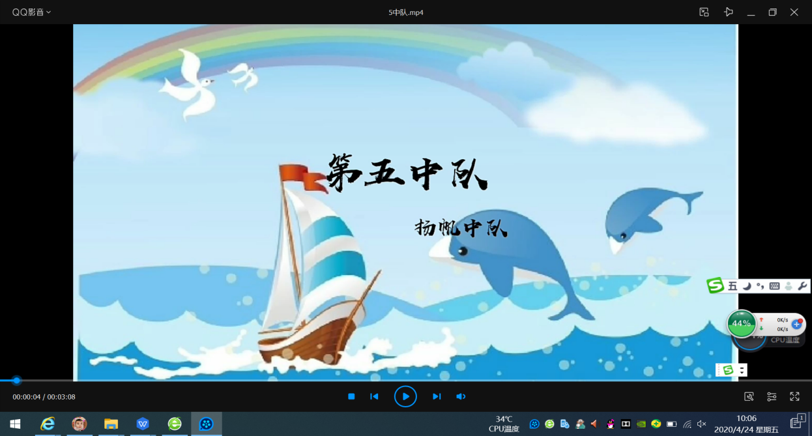
Task: Click the video progress bar handle
Action: (16, 381)
